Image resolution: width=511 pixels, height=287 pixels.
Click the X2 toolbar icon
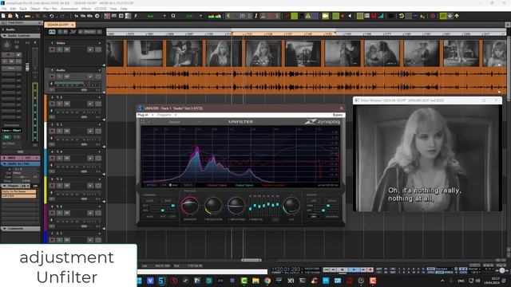point(422,16)
